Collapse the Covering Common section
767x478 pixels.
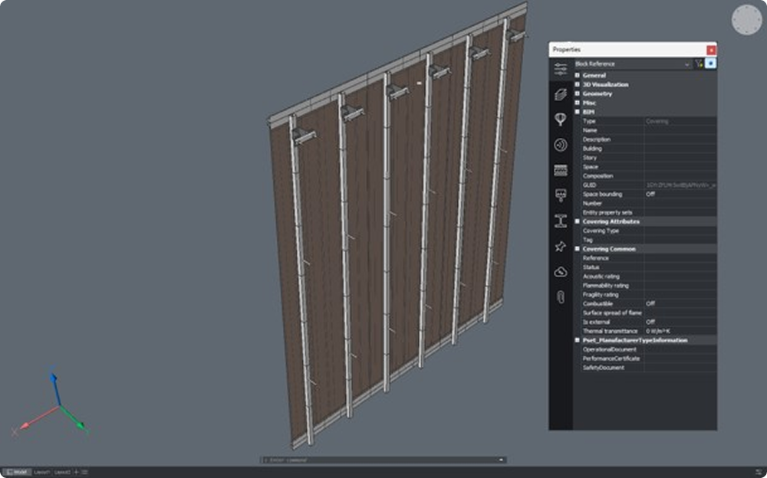coord(578,249)
